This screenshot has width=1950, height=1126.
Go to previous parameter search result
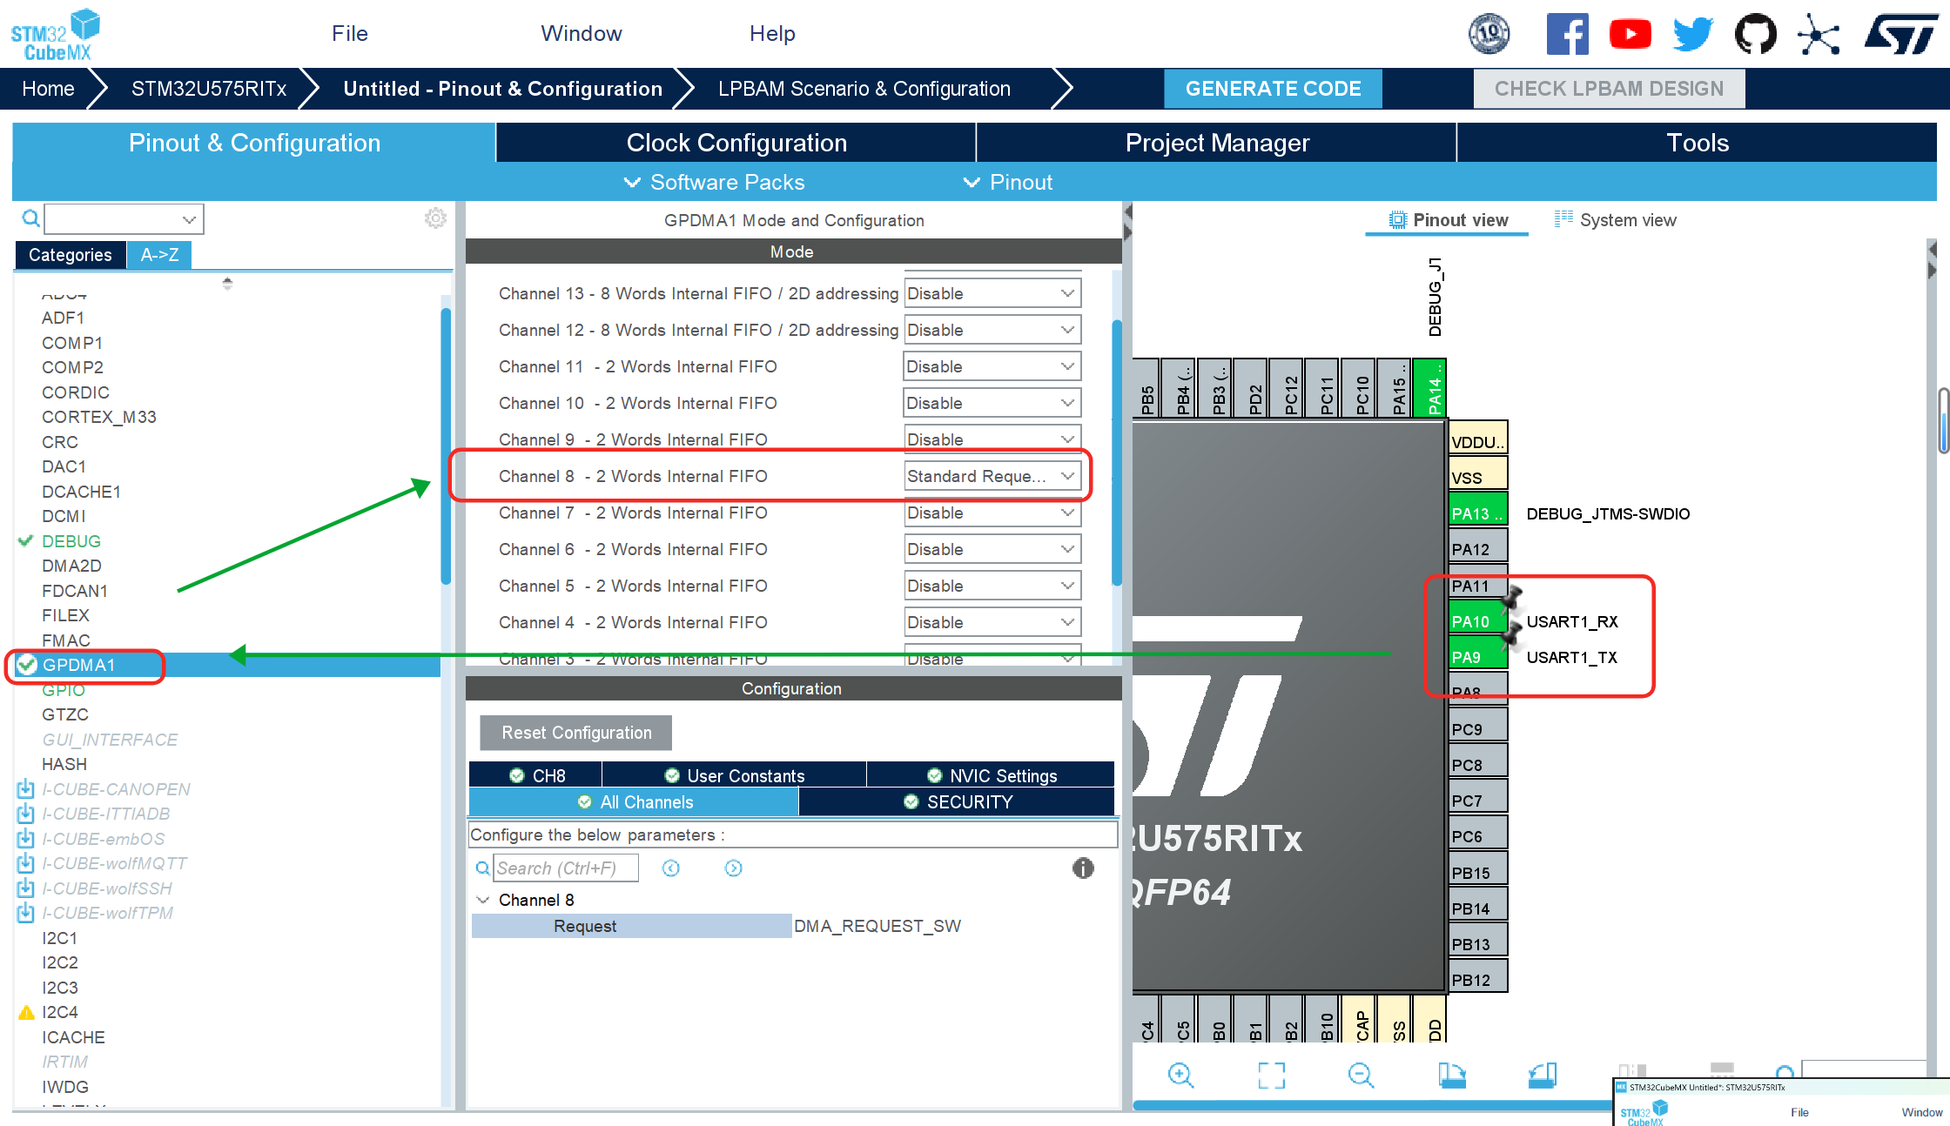(x=670, y=868)
